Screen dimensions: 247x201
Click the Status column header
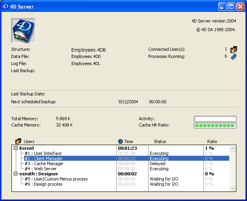tap(160, 141)
